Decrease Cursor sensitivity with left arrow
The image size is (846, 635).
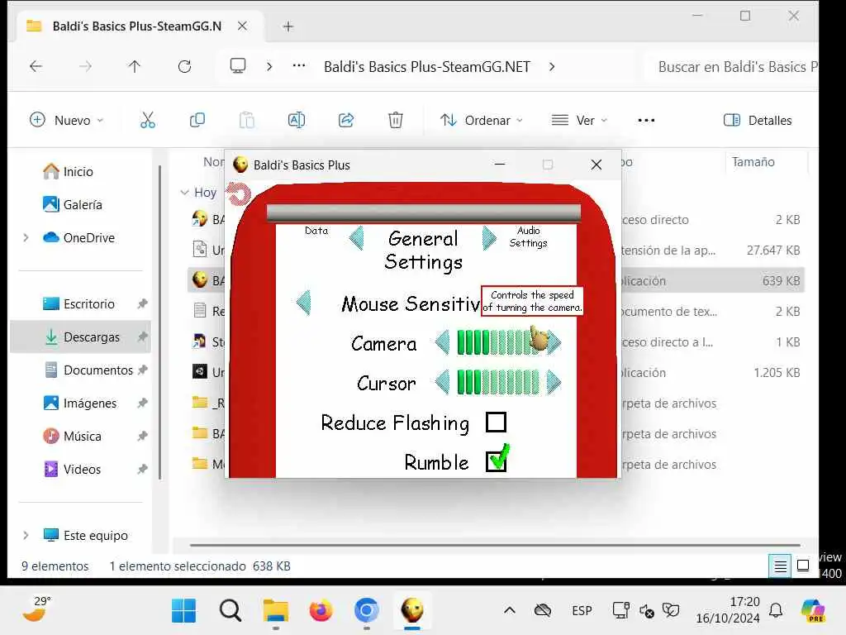pyautogui.click(x=443, y=382)
